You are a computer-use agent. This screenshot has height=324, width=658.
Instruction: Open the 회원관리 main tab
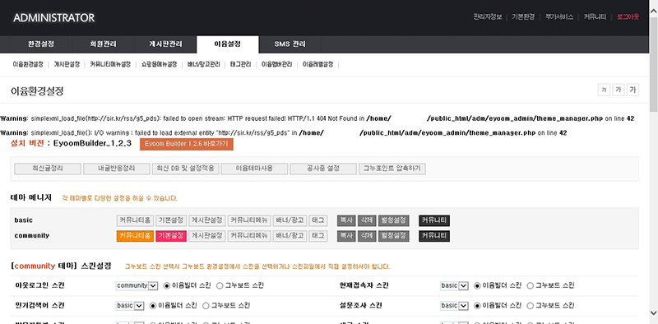click(104, 44)
